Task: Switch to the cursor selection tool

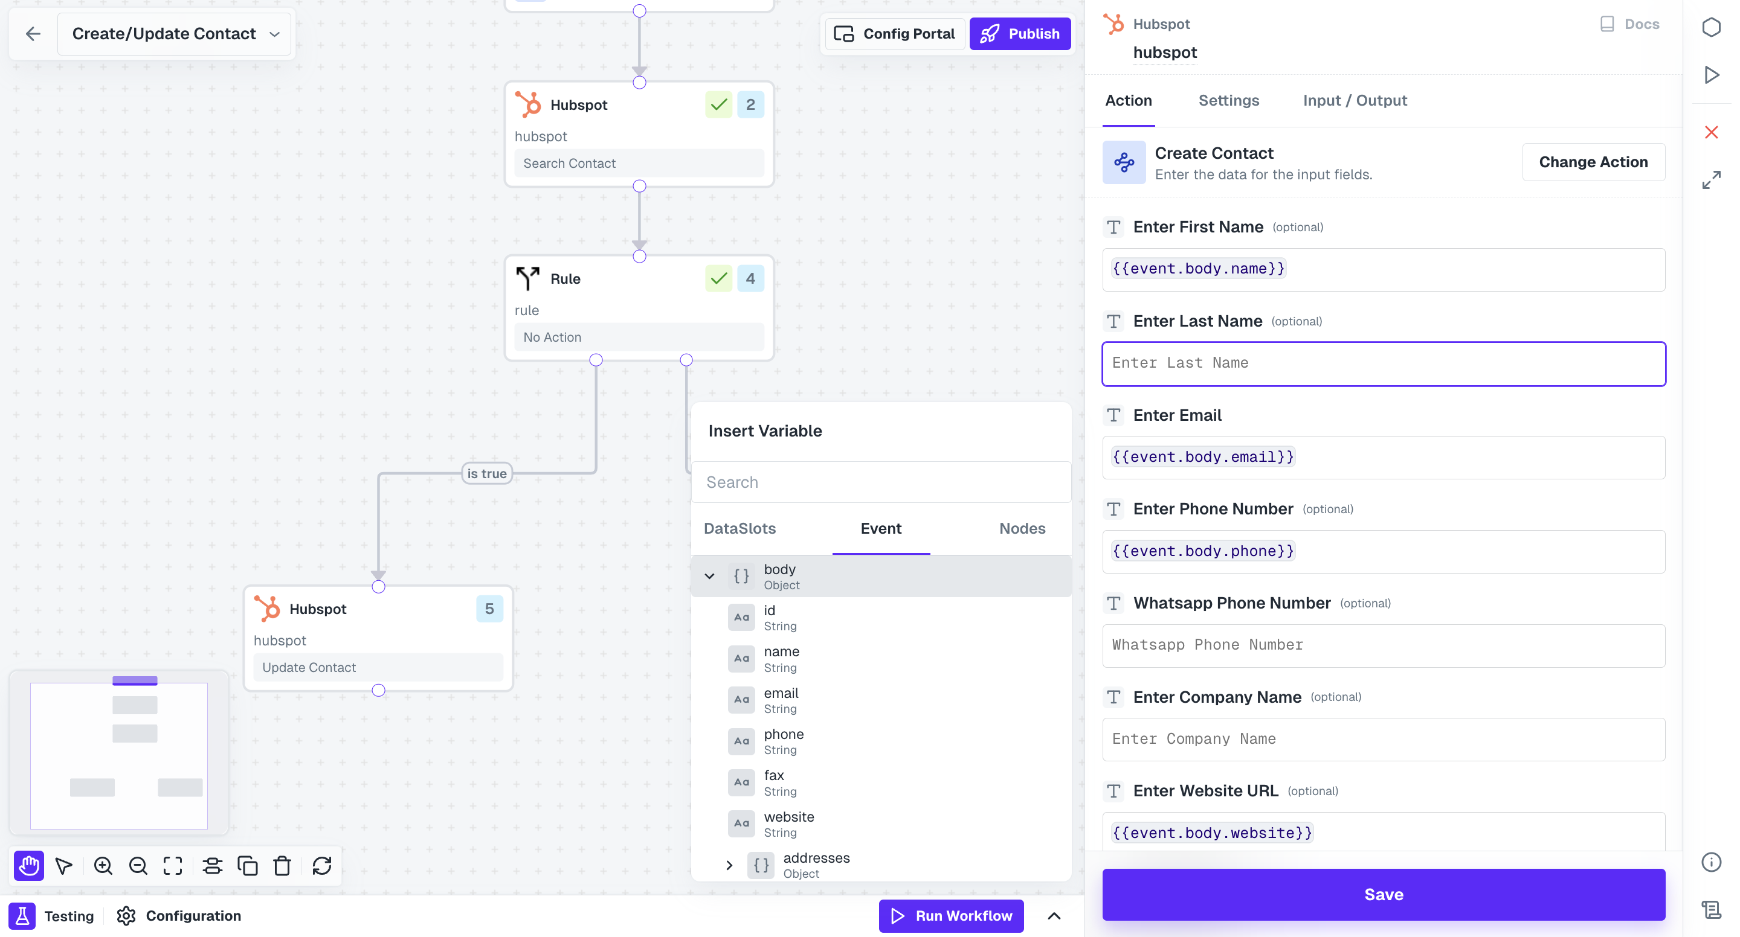Action: click(x=63, y=865)
